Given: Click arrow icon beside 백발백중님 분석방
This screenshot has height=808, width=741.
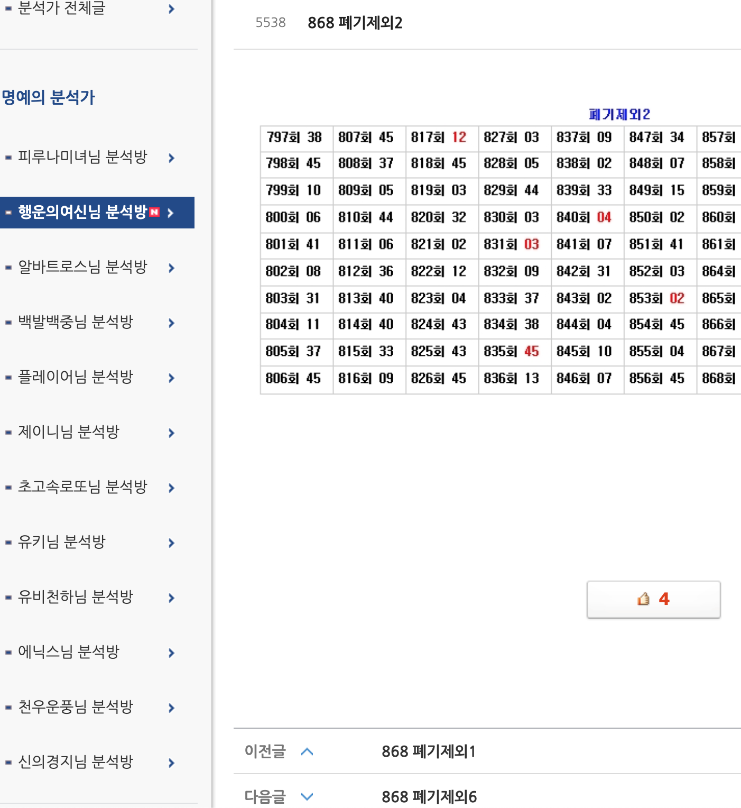Looking at the screenshot, I should (x=171, y=323).
